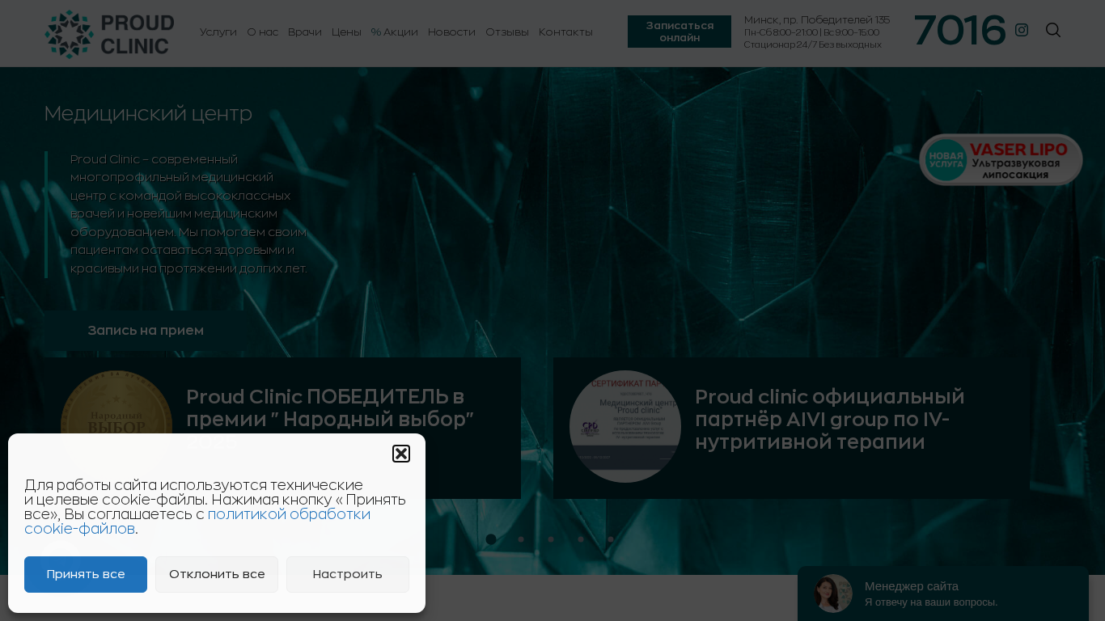
Task: Call the 7016 phone number
Action: coord(959,30)
